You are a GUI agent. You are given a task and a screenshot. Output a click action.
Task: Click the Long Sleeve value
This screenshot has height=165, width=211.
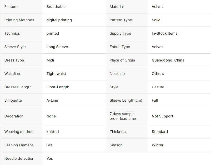click(57, 47)
